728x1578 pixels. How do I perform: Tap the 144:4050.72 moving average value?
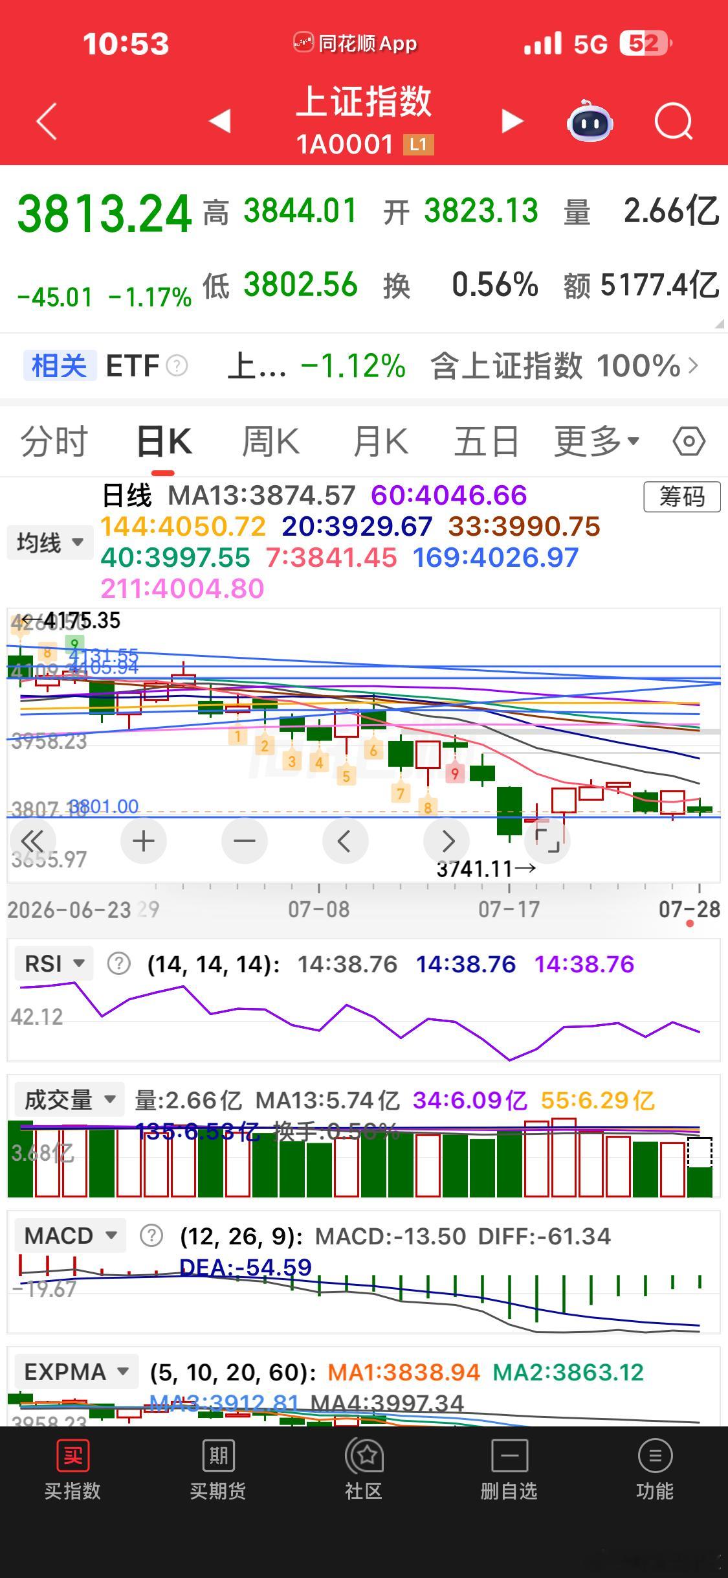coord(183,527)
